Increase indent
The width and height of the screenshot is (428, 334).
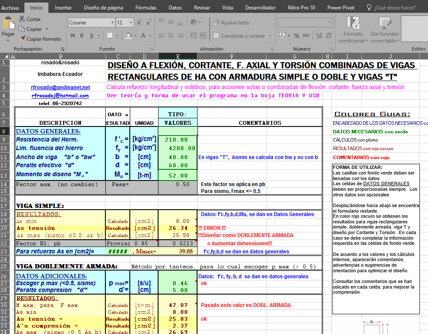click(x=203, y=36)
